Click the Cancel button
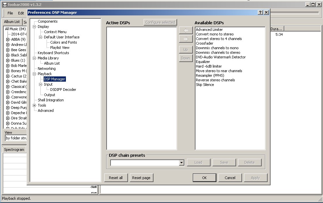 coord(230,178)
